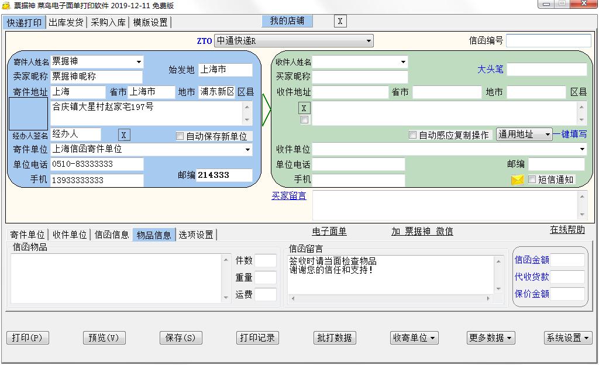The width and height of the screenshot is (599, 365).
Task: Enable 自动保存新单位 checkbox
Action: coord(180,136)
